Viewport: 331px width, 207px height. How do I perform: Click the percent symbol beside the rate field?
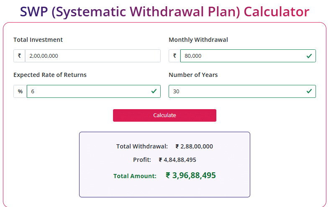(x=20, y=92)
